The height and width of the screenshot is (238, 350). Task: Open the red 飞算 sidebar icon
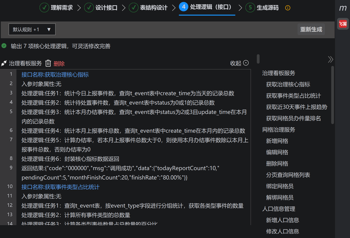[343, 24]
